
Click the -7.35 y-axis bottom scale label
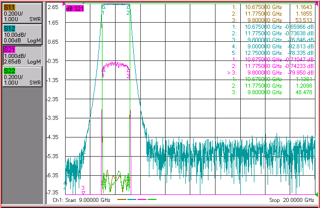click(x=52, y=192)
